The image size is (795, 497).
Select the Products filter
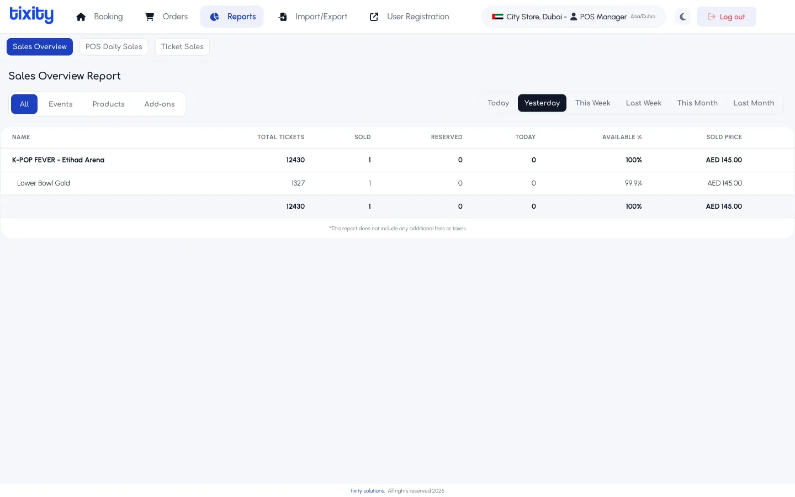(109, 104)
